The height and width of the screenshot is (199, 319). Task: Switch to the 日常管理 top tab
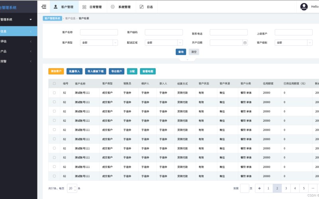(x=92, y=7)
